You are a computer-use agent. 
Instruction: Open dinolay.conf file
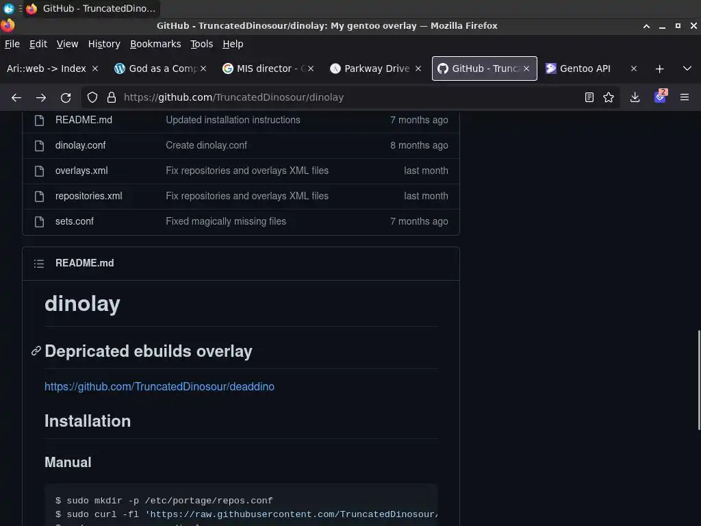(x=81, y=145)
